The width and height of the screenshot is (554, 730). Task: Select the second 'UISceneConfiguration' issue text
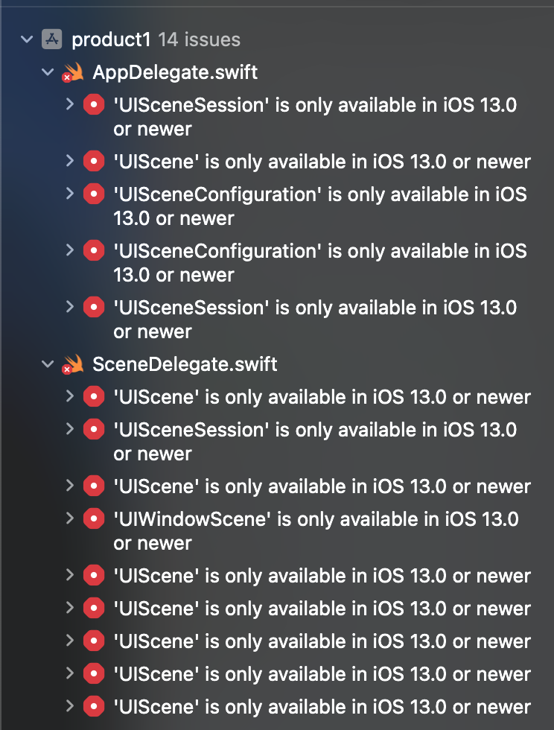click(320, 263)
